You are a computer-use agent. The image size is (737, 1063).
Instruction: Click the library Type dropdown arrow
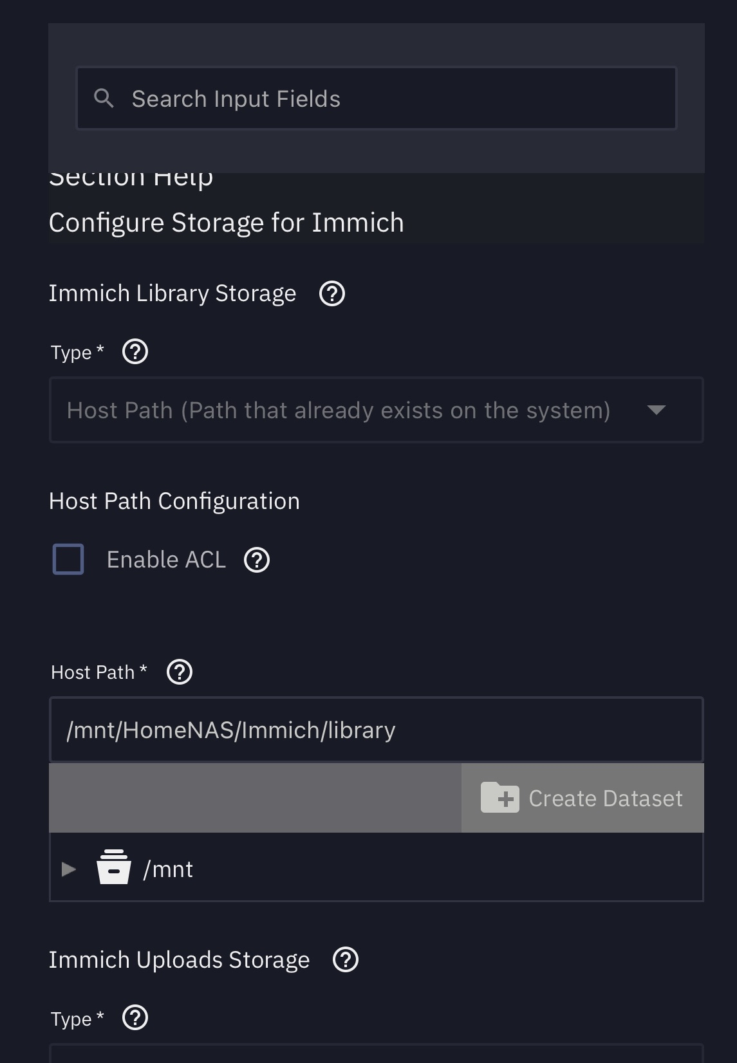tap(656, 411)
